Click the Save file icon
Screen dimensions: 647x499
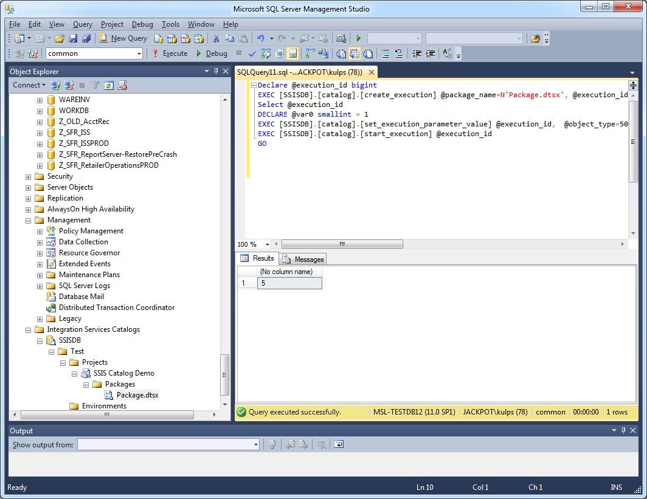pyautogui.click(x=73, y=38)
